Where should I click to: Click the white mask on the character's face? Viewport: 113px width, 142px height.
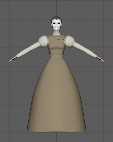tap(57, 25)
